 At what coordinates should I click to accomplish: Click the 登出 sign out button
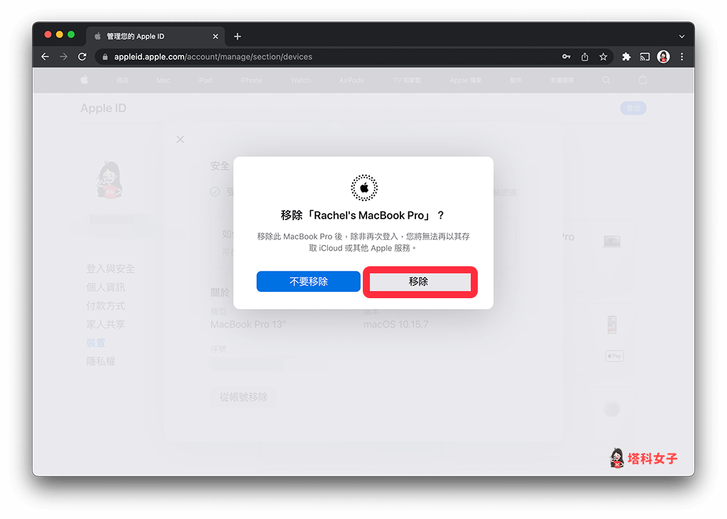tap(633, 108)
